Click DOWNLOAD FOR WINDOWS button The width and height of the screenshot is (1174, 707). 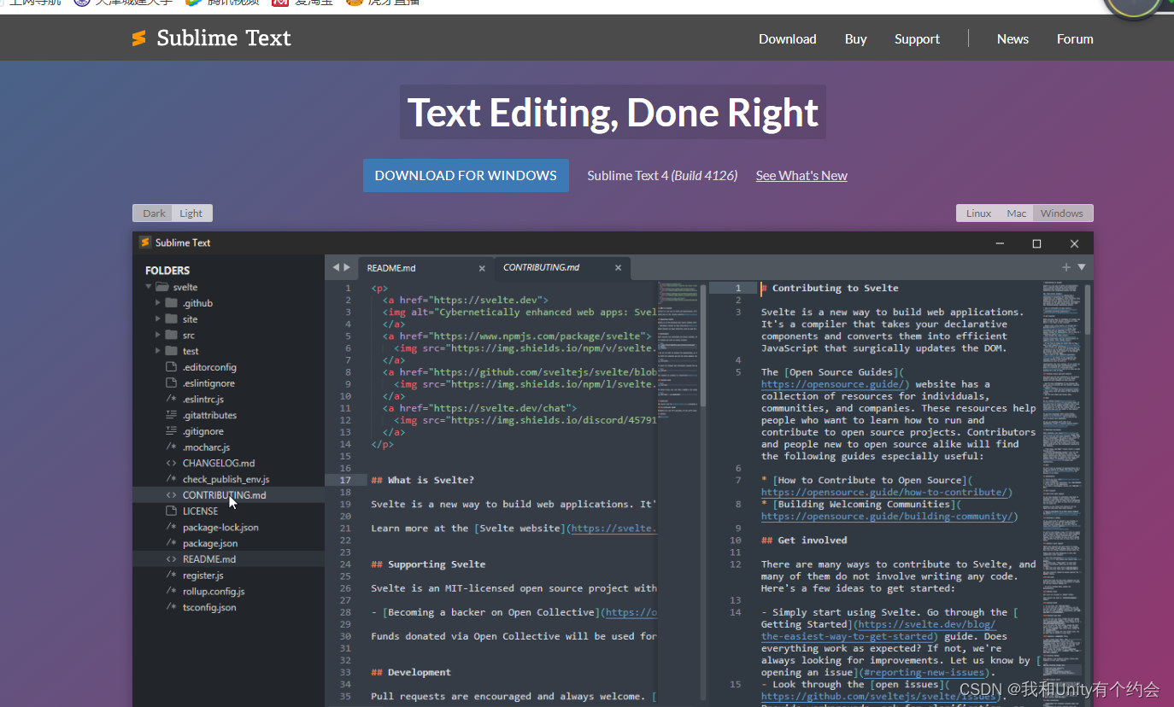pyautogui.click(x=466, y=175)
